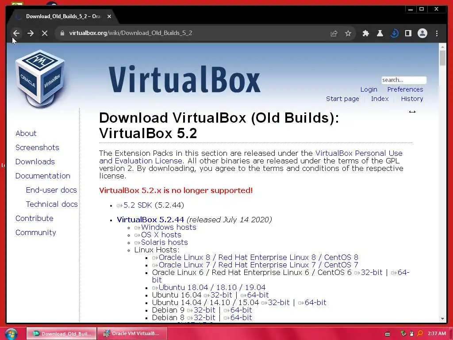Image resolution: width=453 pixels, height=340 pixels.
Task: Toggle the side panel icon
Action: coord(408,33)
